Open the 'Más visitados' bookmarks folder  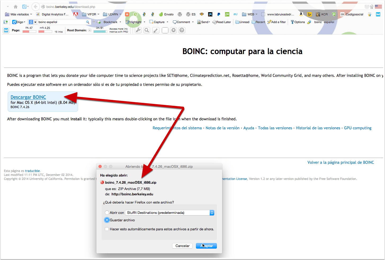click(x=19, y=14)
